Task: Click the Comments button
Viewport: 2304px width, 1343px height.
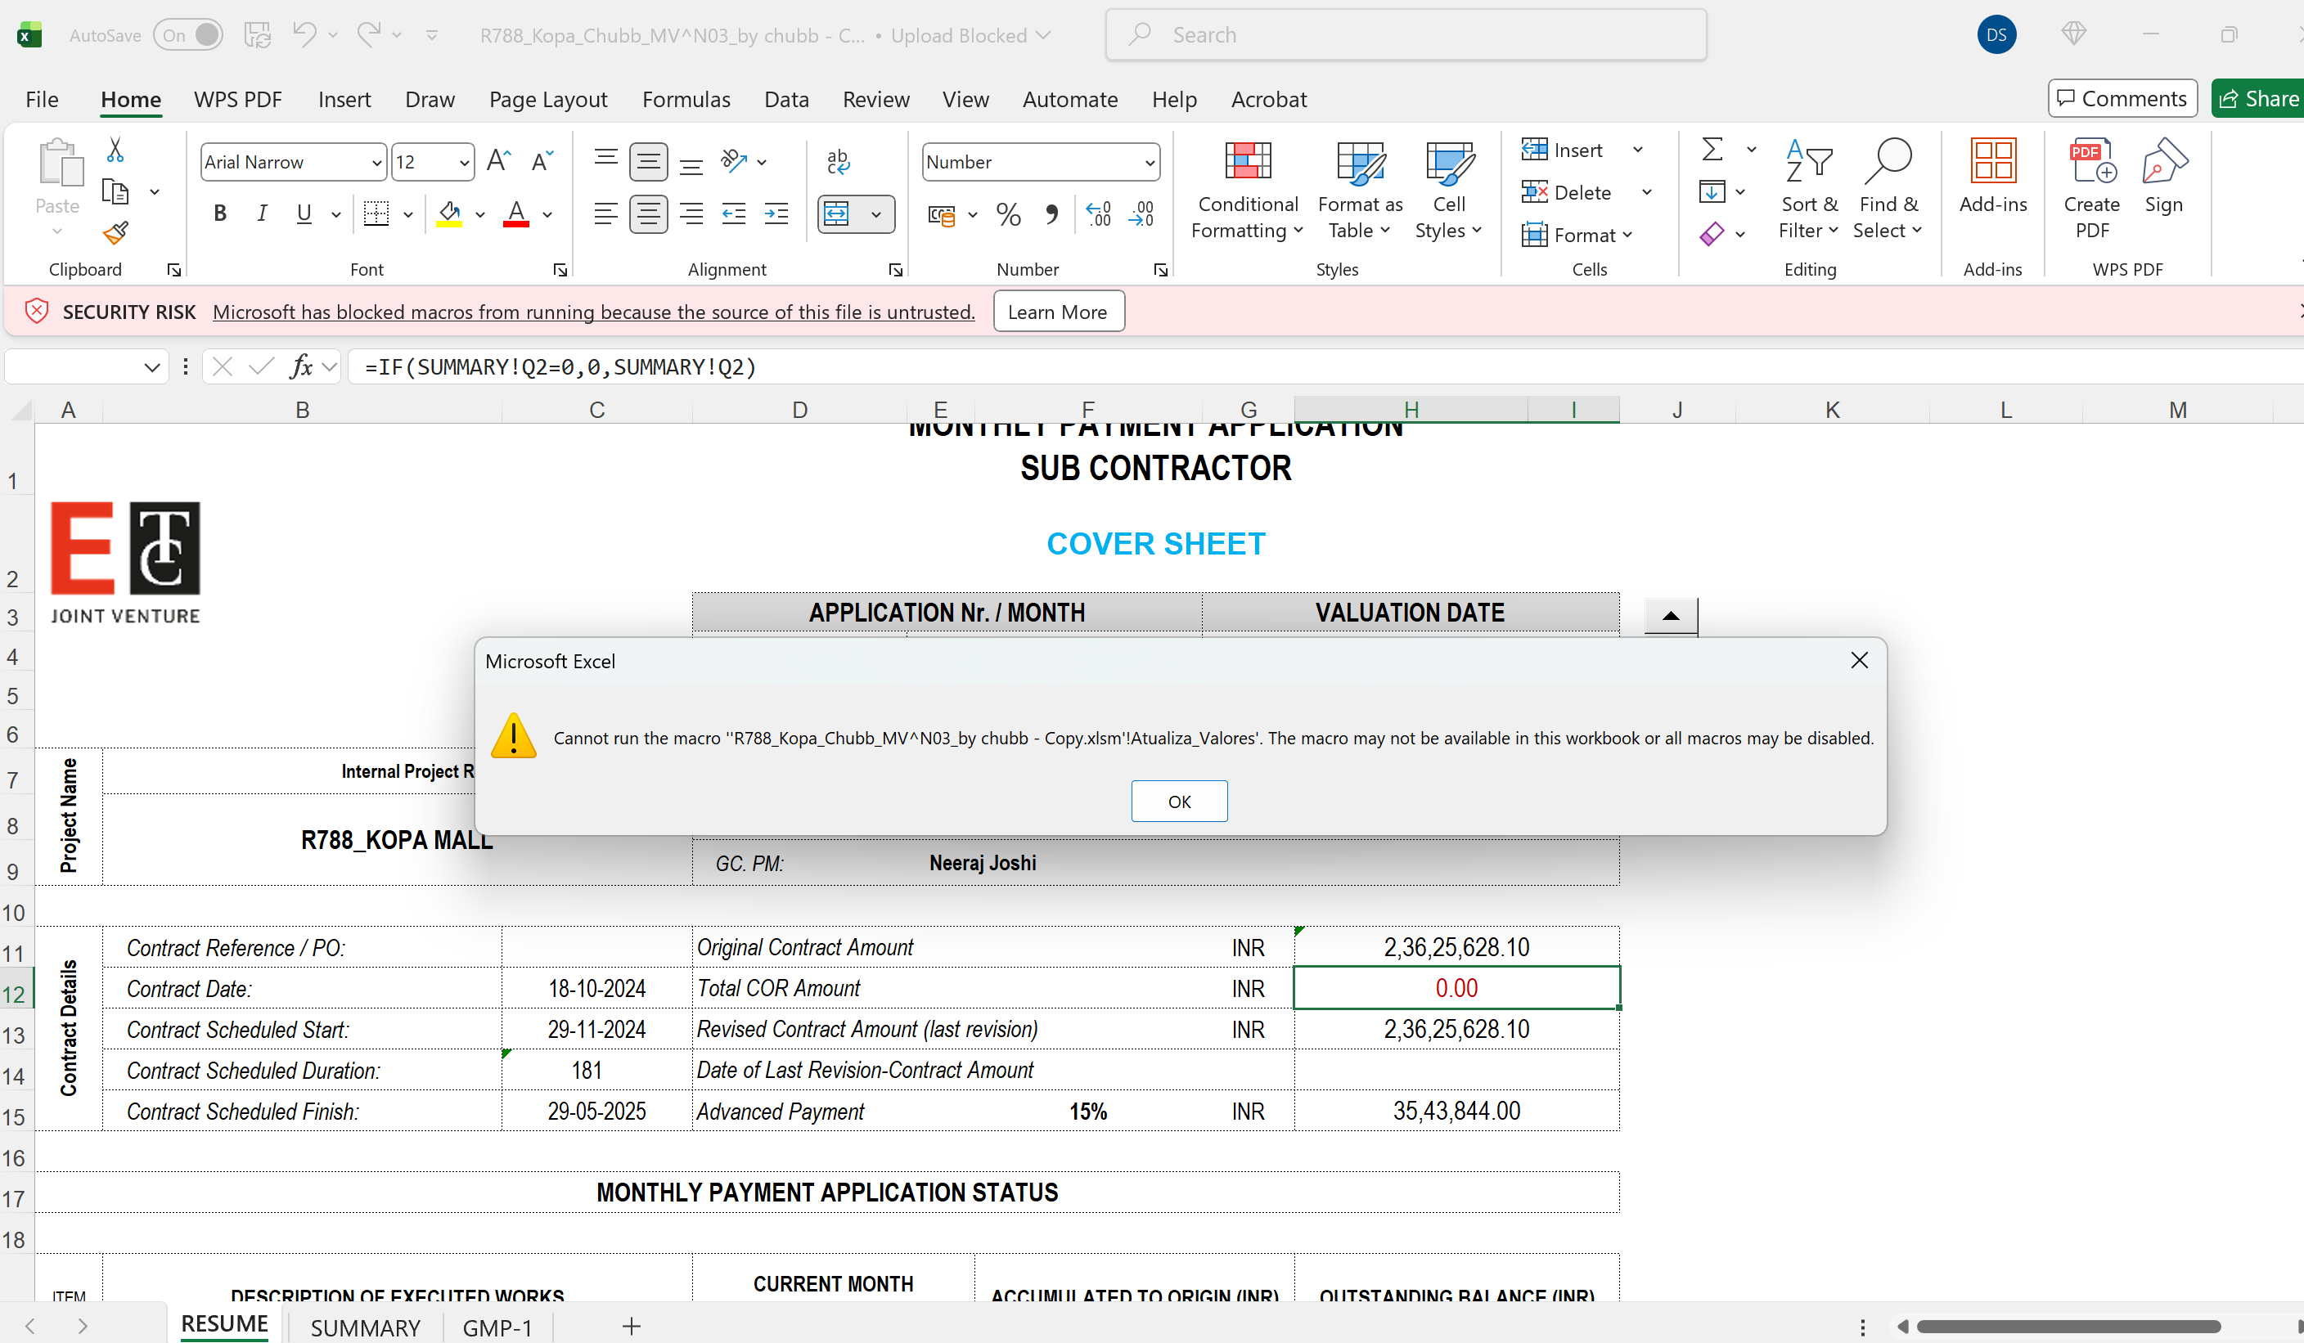Action: pos(2123,98)
